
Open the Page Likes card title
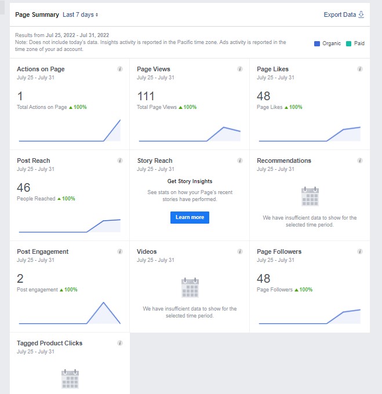(x=272, y=69)
